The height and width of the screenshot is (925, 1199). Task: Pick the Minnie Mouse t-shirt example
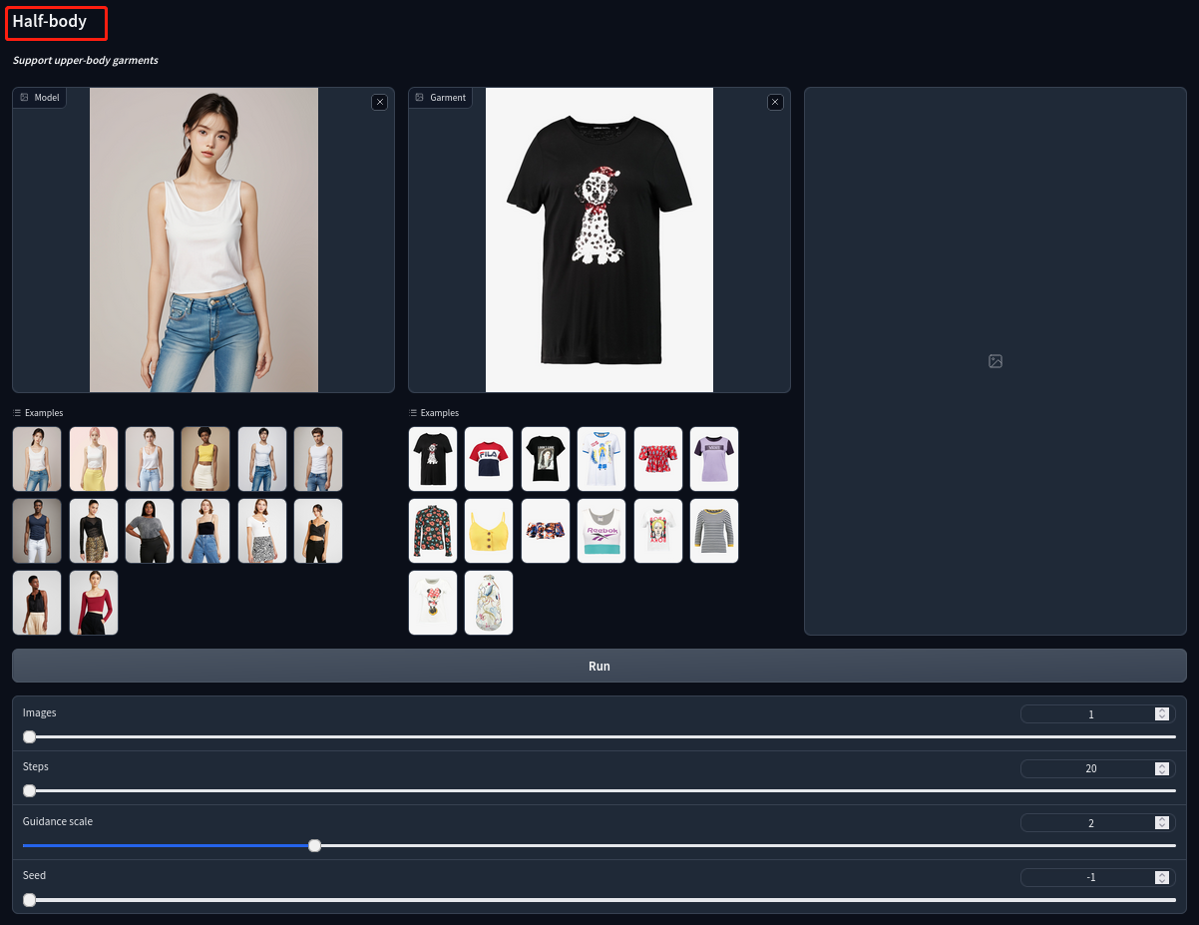[433, 603]
